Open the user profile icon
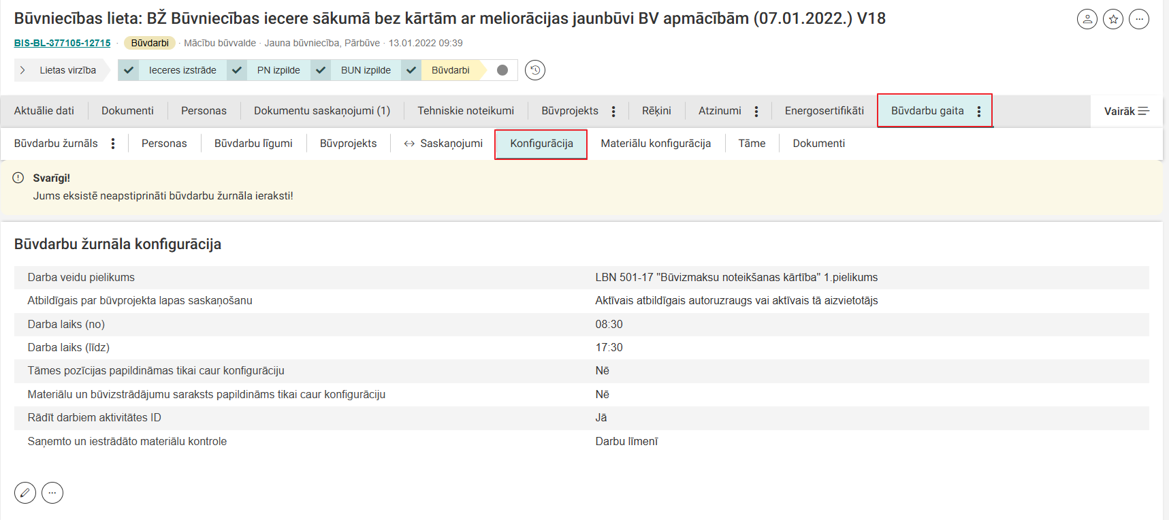Image resolution: width=1169 pixels, height=520 pixels. (x=1087, y=19)
